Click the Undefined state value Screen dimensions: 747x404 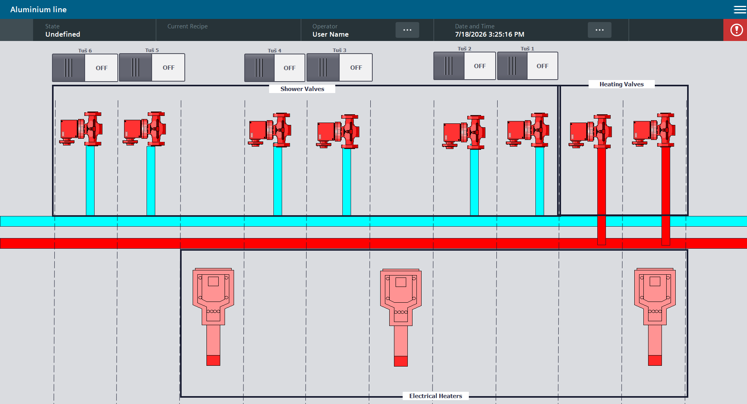click(x=63, y=34)
